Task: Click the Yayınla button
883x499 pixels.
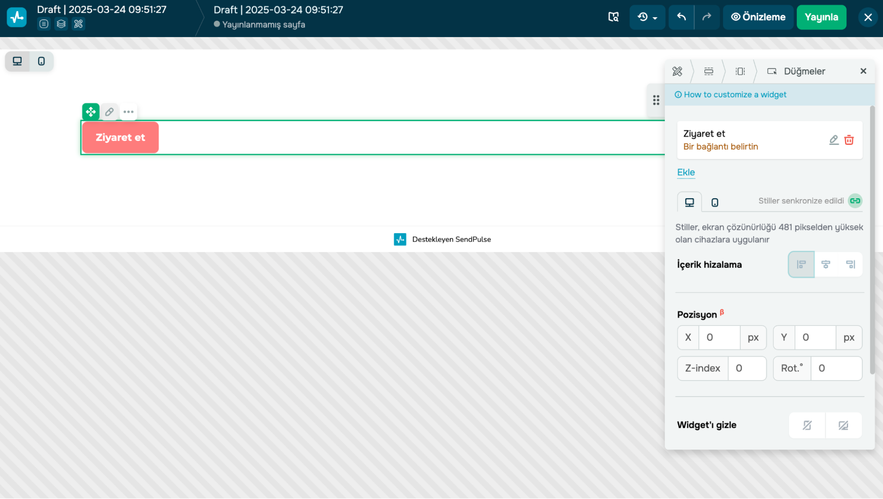Action: [821, 17]
